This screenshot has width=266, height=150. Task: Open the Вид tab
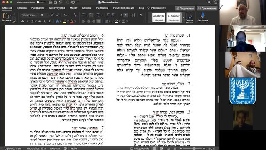(x=141, y=8)
